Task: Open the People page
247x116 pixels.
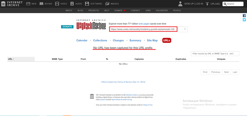Action: click(x=177, y=10)
